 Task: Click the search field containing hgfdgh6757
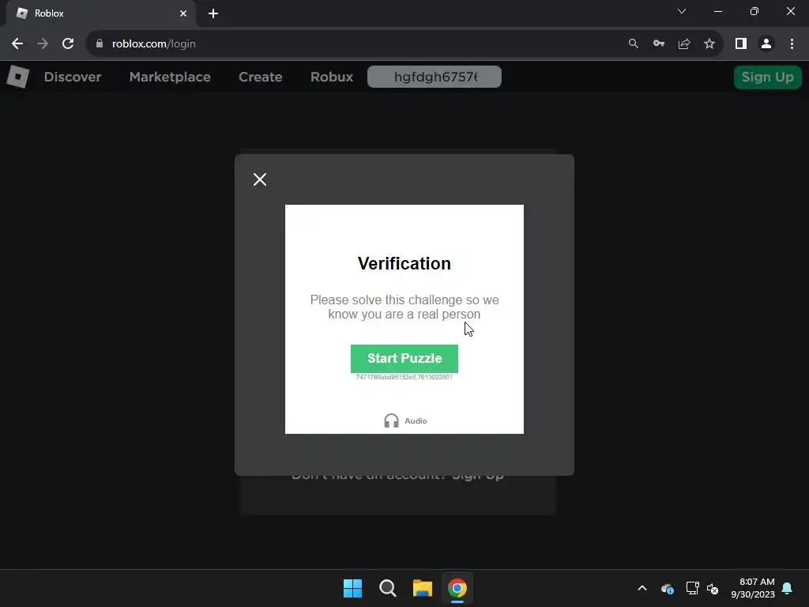(x=434, y=77)
